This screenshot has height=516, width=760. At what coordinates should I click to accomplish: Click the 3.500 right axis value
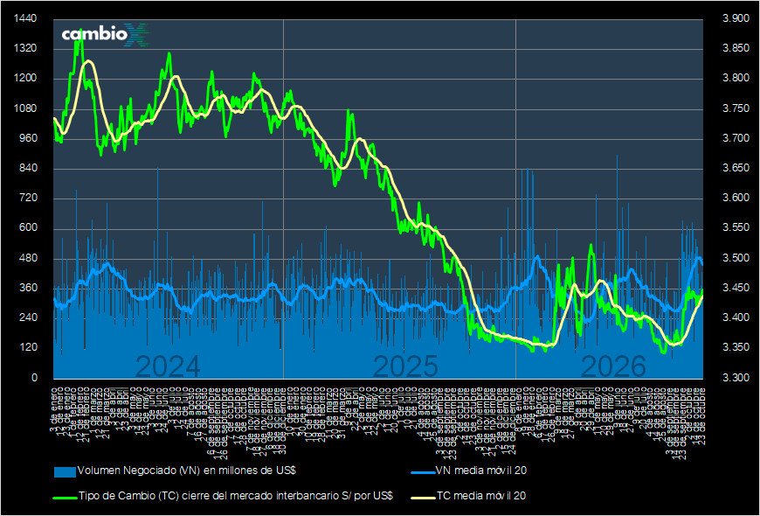click(x=736, y=258)
